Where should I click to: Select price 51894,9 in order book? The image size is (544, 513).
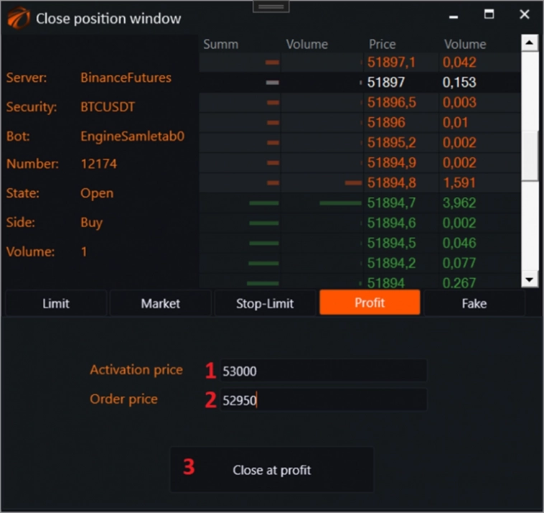391,162
